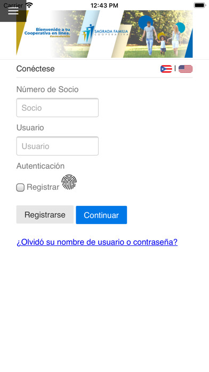The image size is (209, 372).
Task: Tap the Wi-Fi status icon
Action: [29, 5]
